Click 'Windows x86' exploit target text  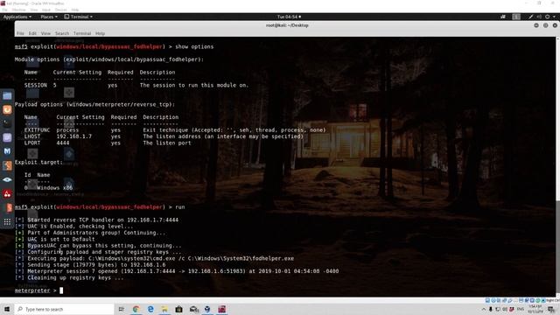click(x=54, y=188)
